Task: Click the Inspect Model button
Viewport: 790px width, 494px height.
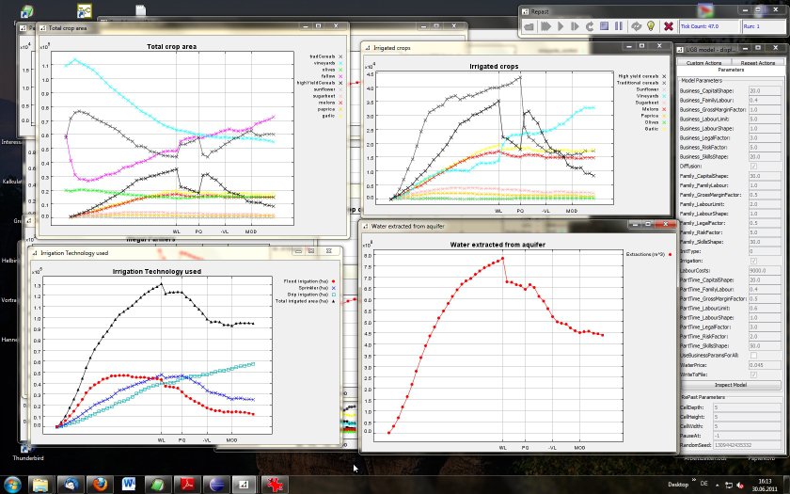Action: (730, 385)
